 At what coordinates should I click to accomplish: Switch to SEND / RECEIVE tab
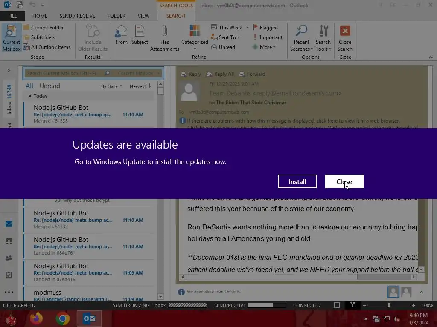(x=77, y=16)
